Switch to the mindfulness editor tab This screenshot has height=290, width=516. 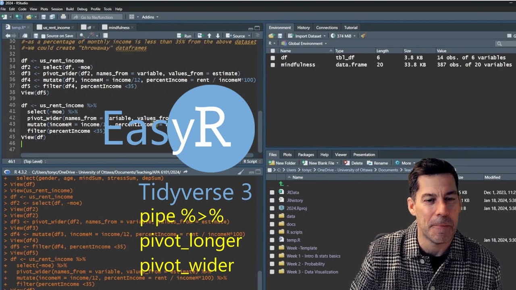119,27
